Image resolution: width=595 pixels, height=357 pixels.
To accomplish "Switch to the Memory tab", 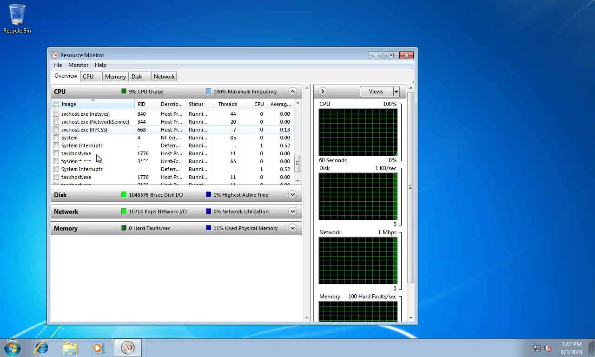I will [x=115, y=77].
